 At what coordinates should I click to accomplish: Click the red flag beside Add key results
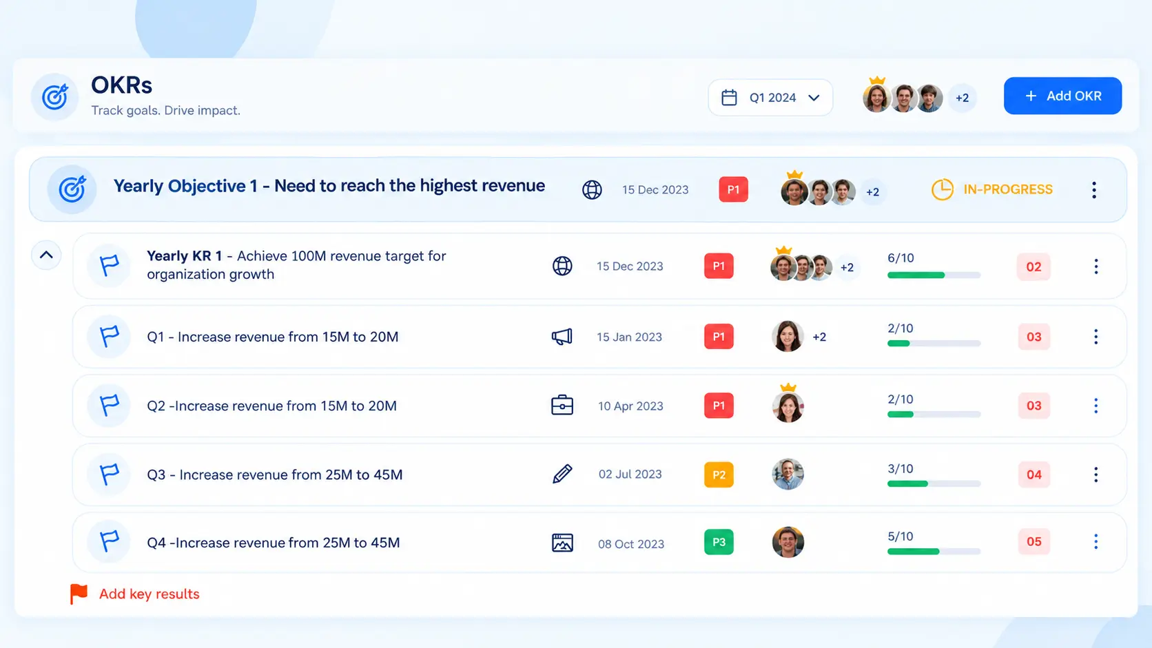tap(79, 594)
